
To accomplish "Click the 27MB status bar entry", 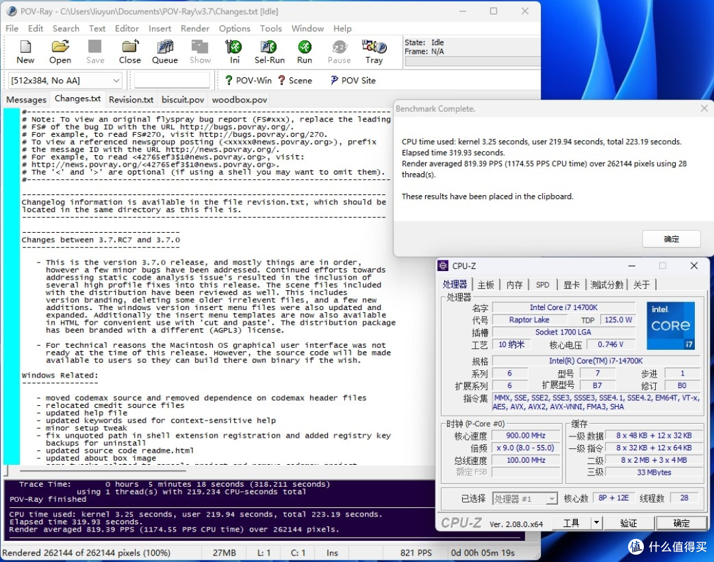I will point(224,553).
